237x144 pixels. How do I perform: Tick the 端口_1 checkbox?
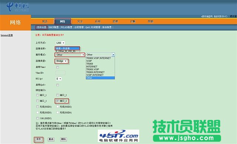click(37, 95)
